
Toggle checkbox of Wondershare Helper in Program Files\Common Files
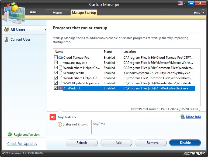(56, 78)
